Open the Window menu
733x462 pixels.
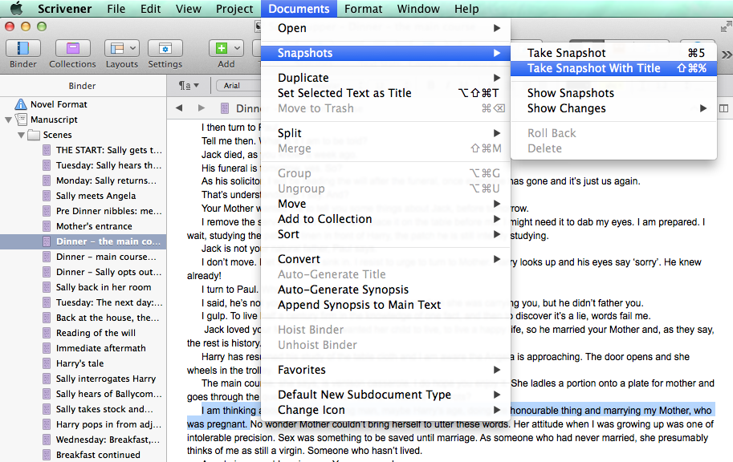418,9
